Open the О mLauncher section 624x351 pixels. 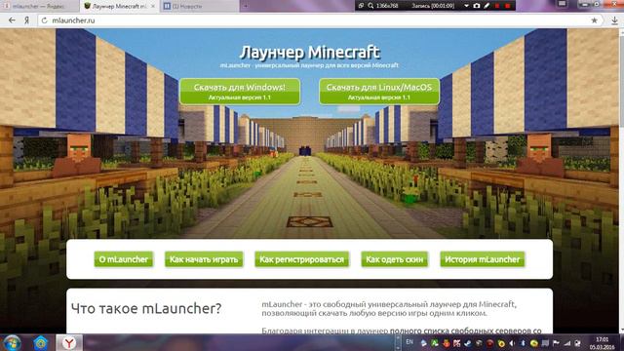(x=124, y=259)
